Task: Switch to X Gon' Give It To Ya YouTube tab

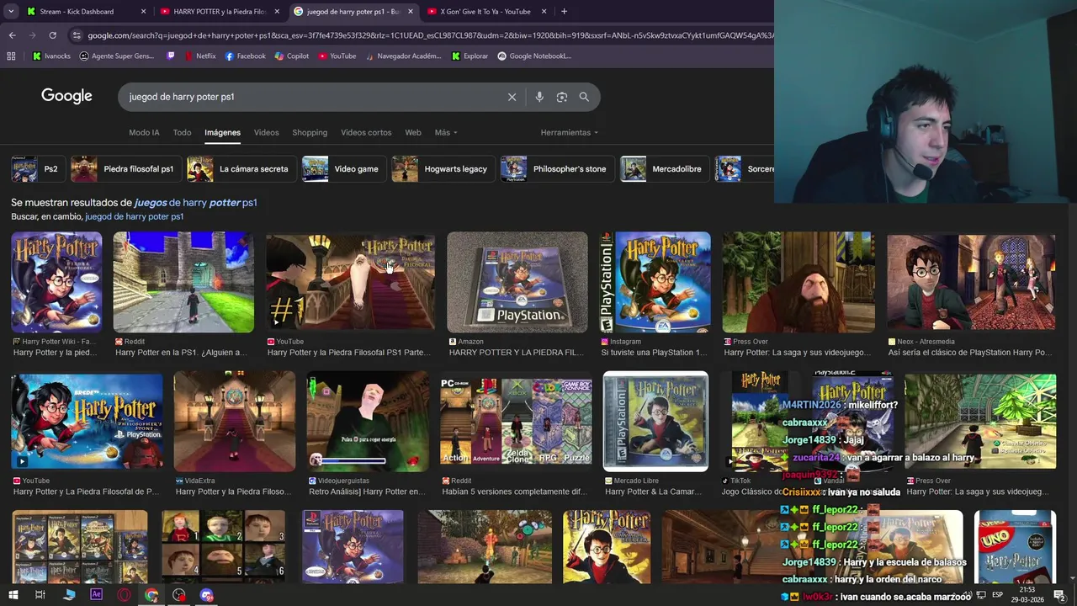Action: pyautogui.click(x=488, y=12)
